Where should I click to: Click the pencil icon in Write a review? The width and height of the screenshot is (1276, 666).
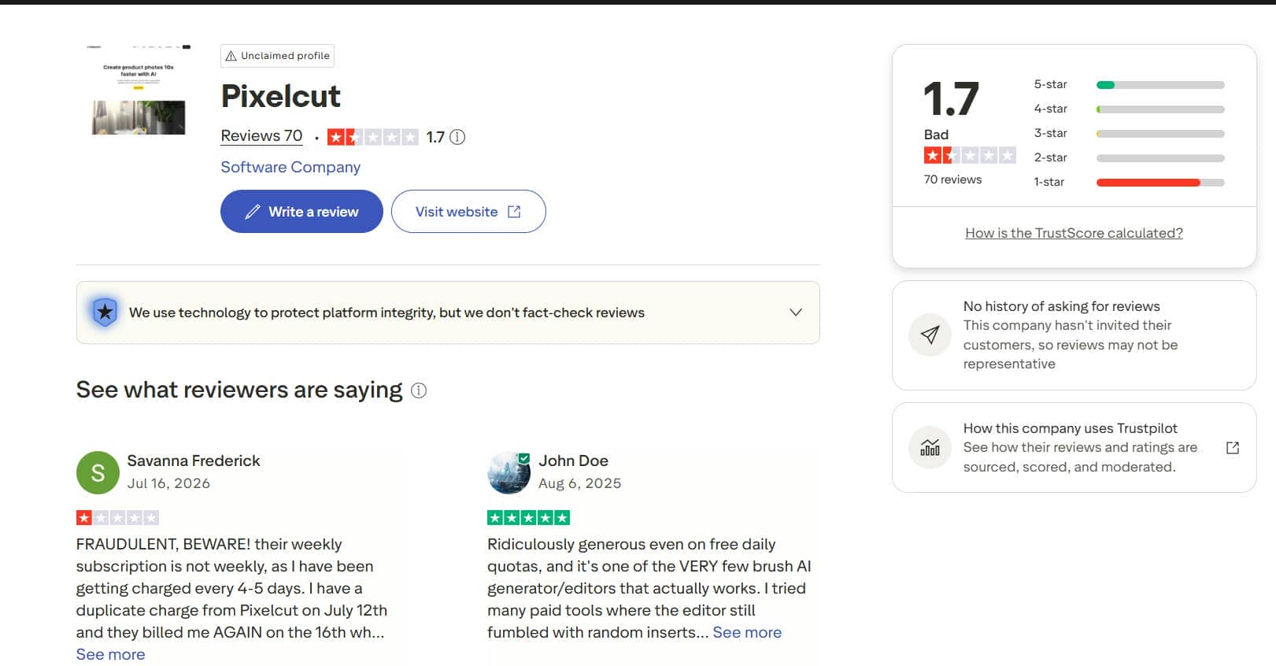point(253,212)
